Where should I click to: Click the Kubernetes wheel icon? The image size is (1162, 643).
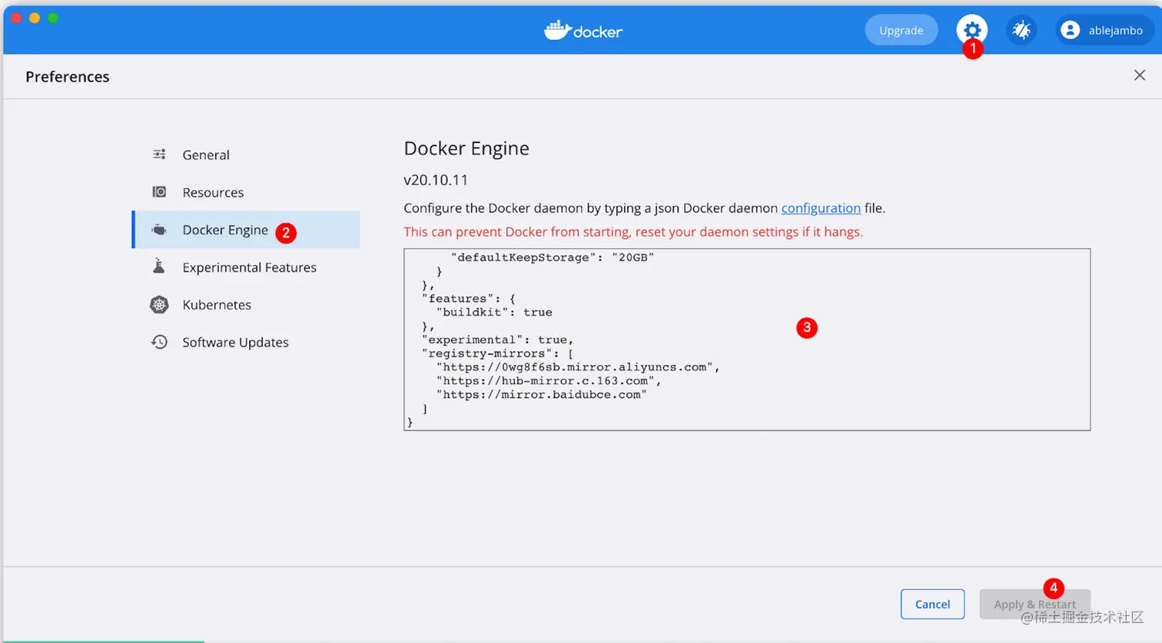(x=159, y=304)
